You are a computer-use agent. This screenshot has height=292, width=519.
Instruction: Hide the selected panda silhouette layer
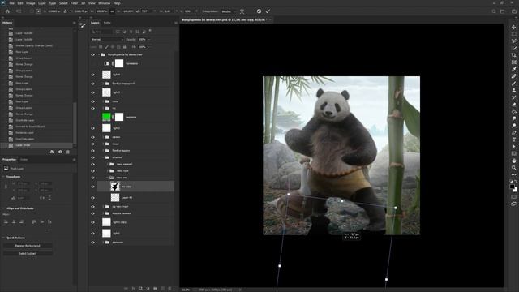92,187
